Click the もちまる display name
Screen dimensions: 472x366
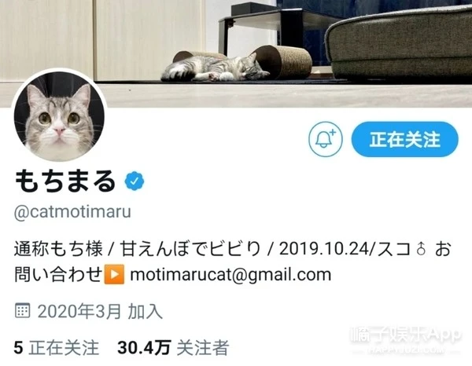point(65,181)
